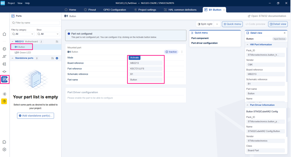Click Add standalone part(s) button

[x=36, y=116]
